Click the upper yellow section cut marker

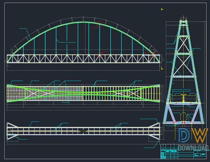pyautogui.click(x=162, y=9)
